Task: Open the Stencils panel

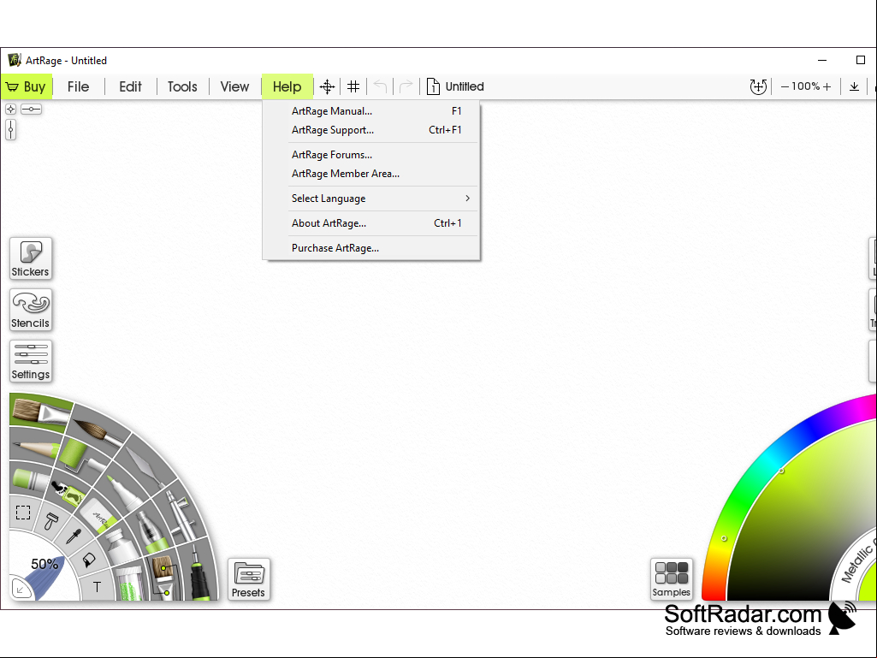Action: tap(31, 310)
